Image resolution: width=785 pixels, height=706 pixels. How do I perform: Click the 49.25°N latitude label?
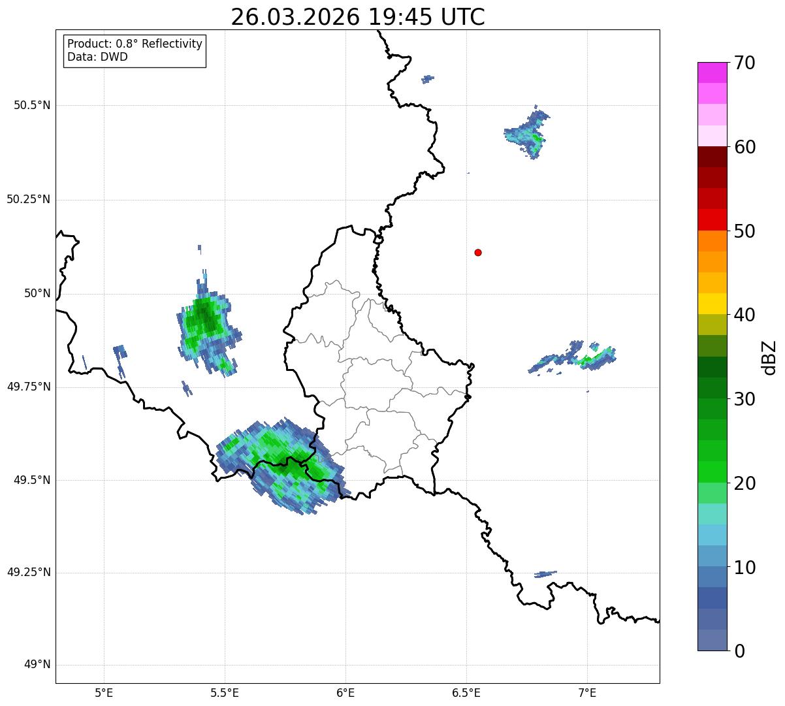pyautogui.click(x=29, y=572)
